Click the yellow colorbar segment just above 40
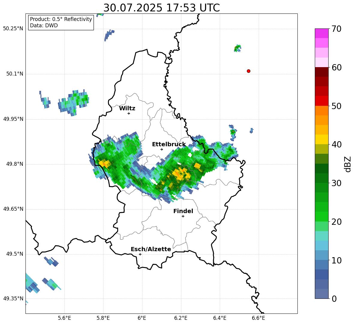The height and width of the screenshot is (324, 355). pos(321,139)
